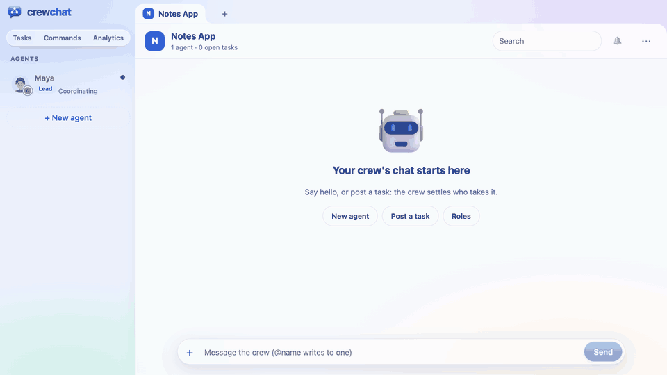Image resolution: width=667 pixels, height=375 pixels.
Task: Select the Notes App workspace tab
Action: [x=171, y=14]
